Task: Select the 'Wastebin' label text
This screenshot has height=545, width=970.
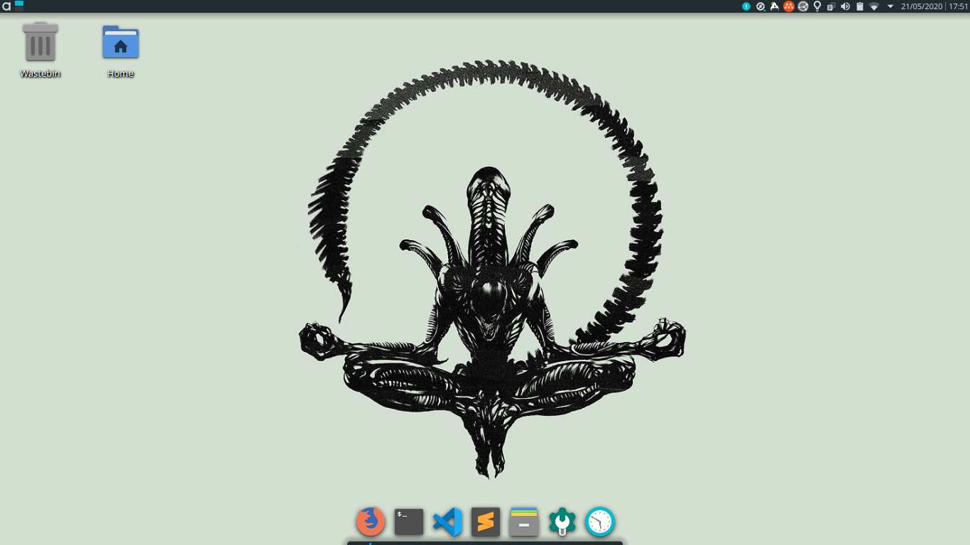Action: 40,74
